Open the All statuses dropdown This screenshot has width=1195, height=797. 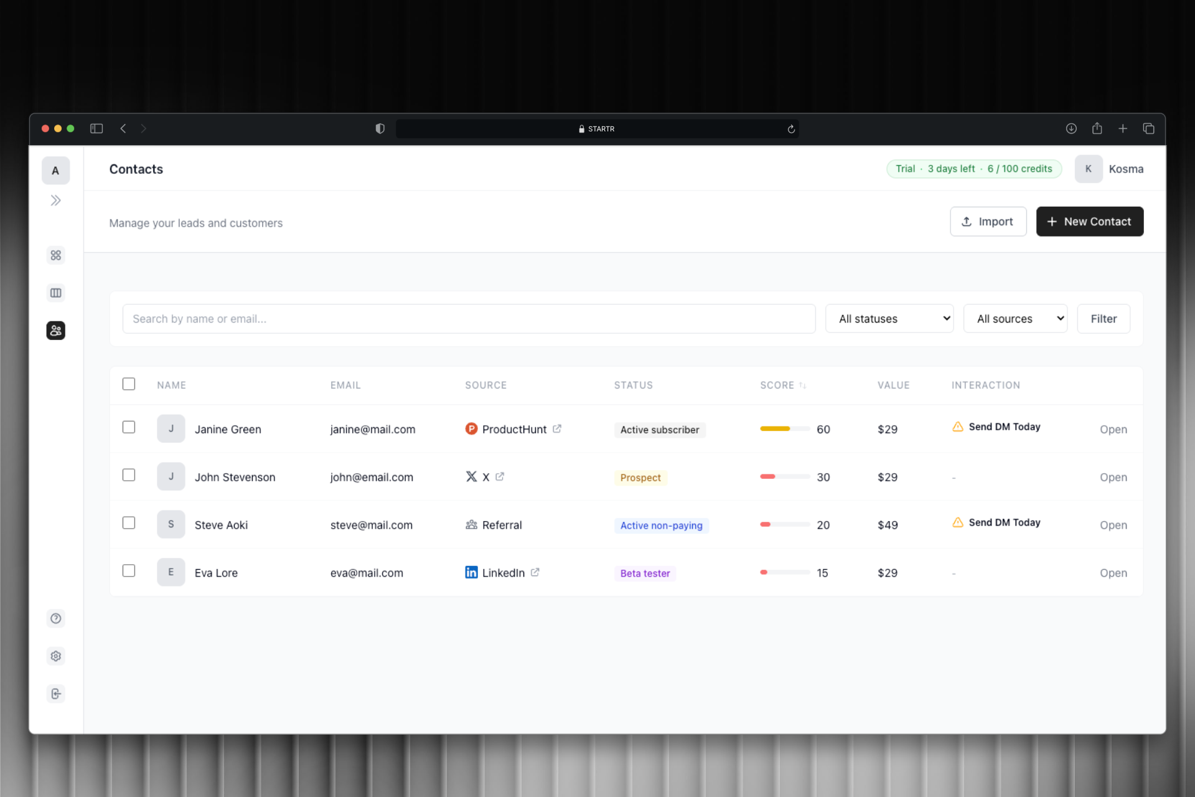coord(889,318)
